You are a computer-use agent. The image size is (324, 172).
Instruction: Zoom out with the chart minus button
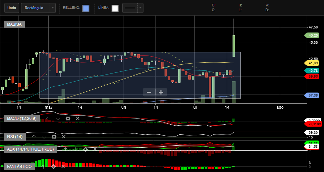[149, 92]
